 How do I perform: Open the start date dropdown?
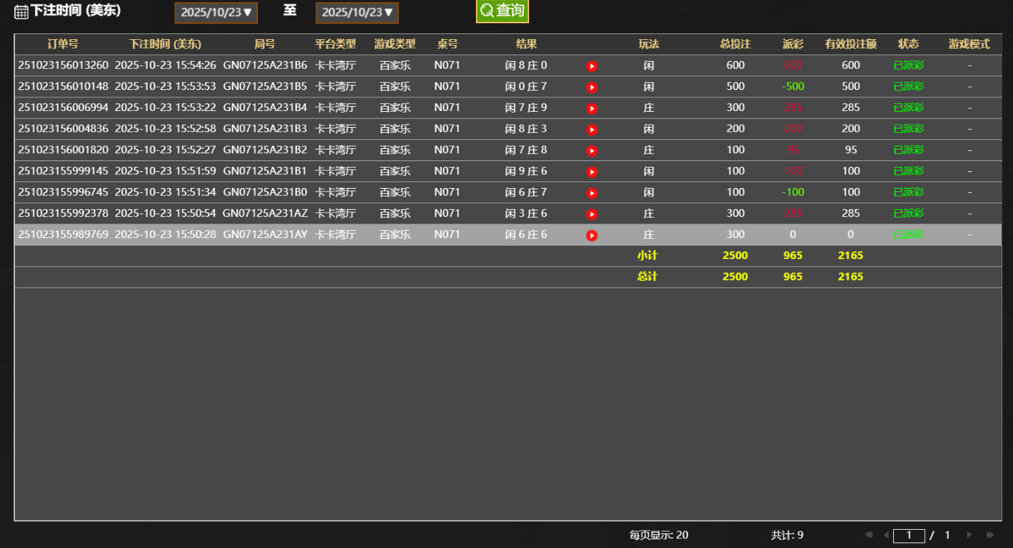pos(216,12)
